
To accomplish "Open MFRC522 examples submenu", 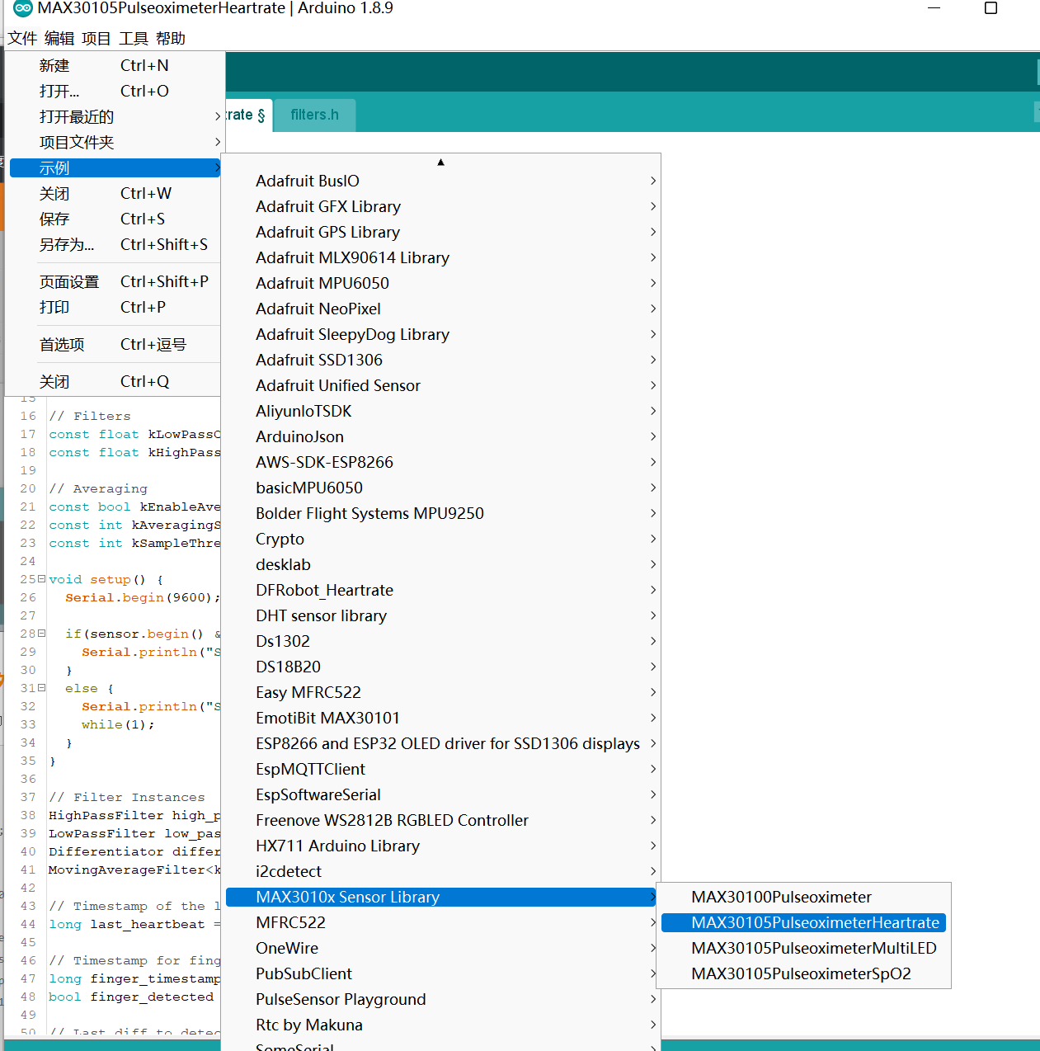I will [x=441, y=922].
